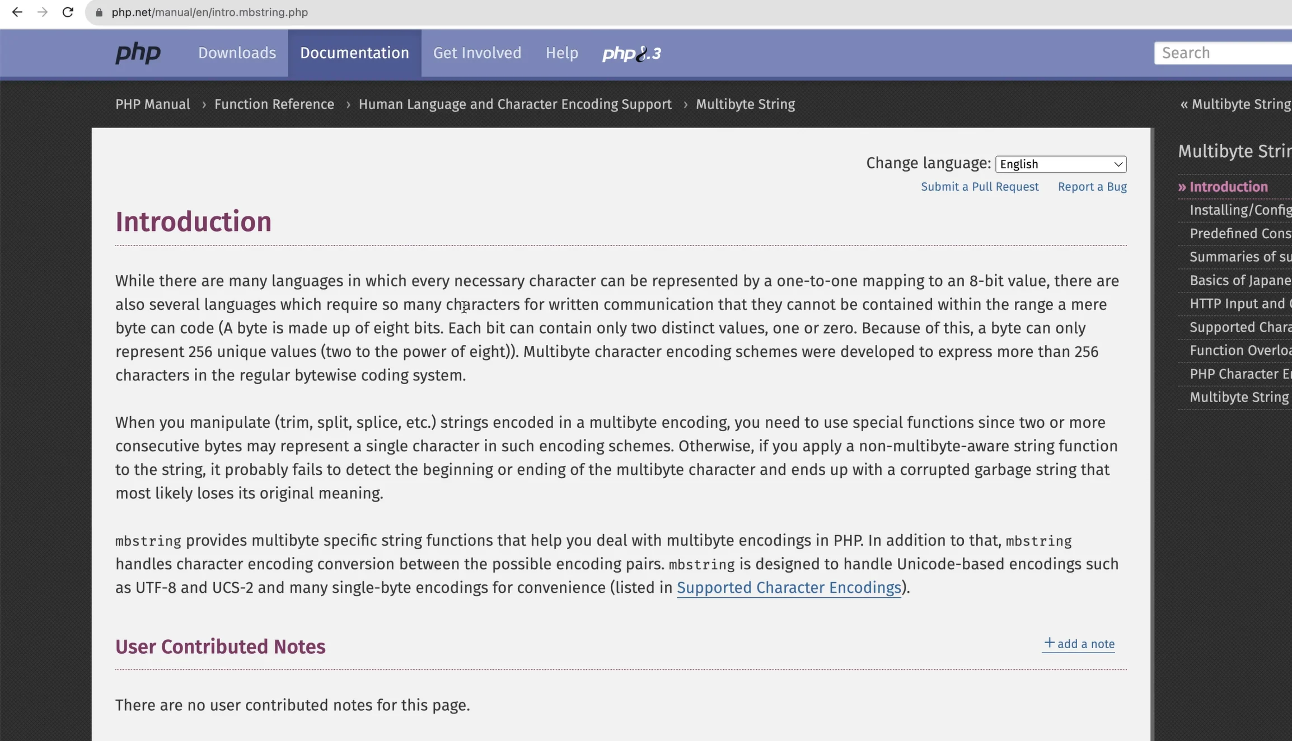The image size is (1292, 741).
Task: Open the Get Involved menu
Action: (x=477, y=53)
